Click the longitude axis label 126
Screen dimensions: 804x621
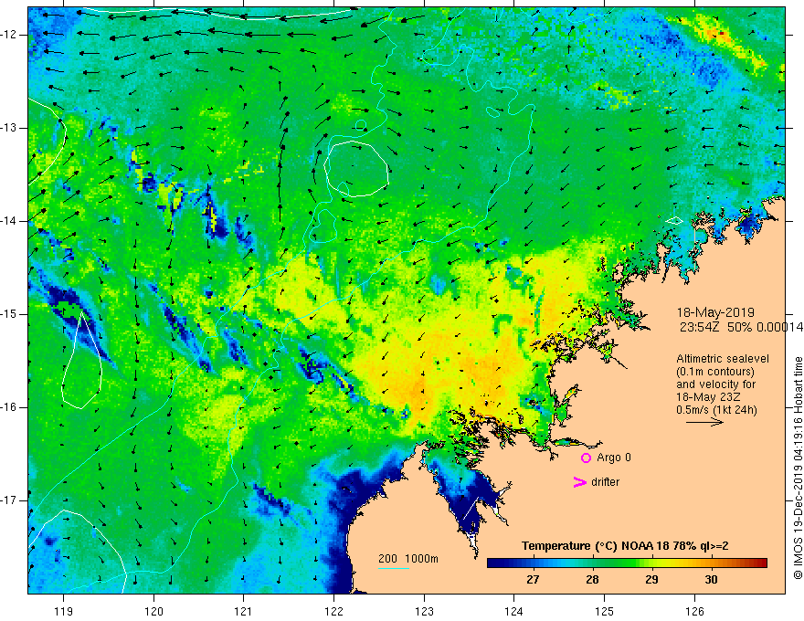coord(694,611)
